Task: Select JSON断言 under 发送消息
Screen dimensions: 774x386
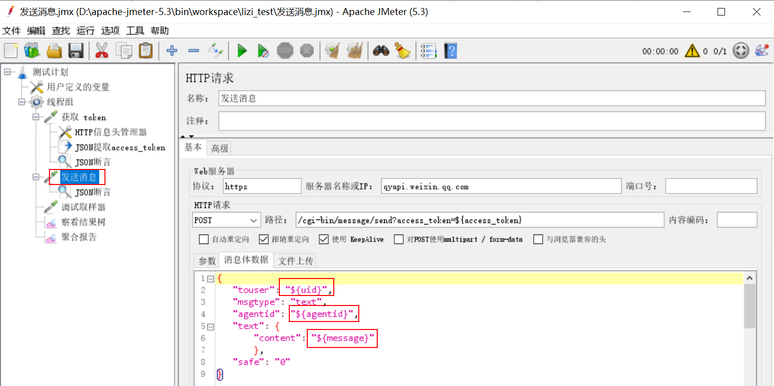Action: coord(92,192)
